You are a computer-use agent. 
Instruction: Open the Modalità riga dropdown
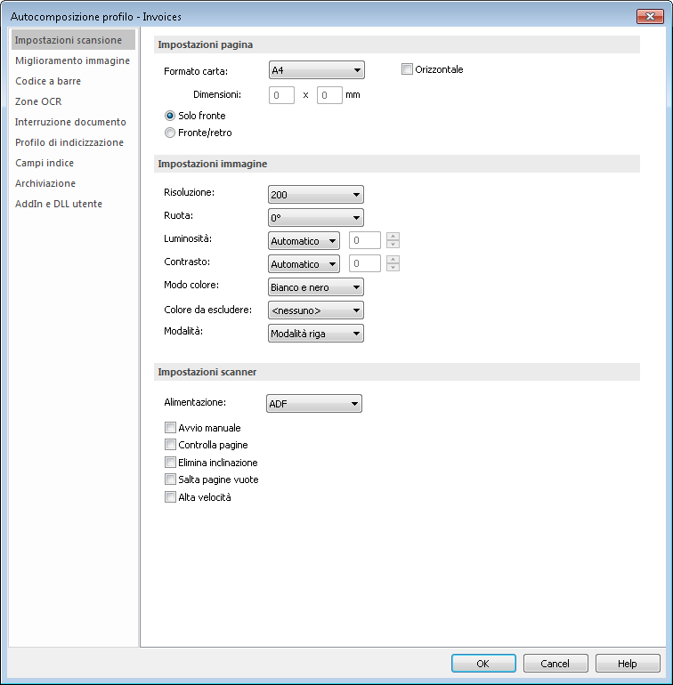coord(316,334)
